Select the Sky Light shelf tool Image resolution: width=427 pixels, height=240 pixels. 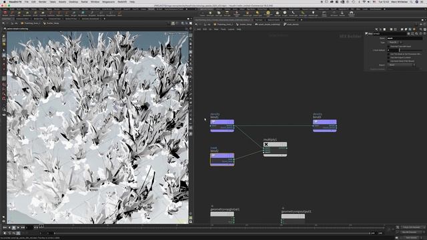click(x=278, y=13)
